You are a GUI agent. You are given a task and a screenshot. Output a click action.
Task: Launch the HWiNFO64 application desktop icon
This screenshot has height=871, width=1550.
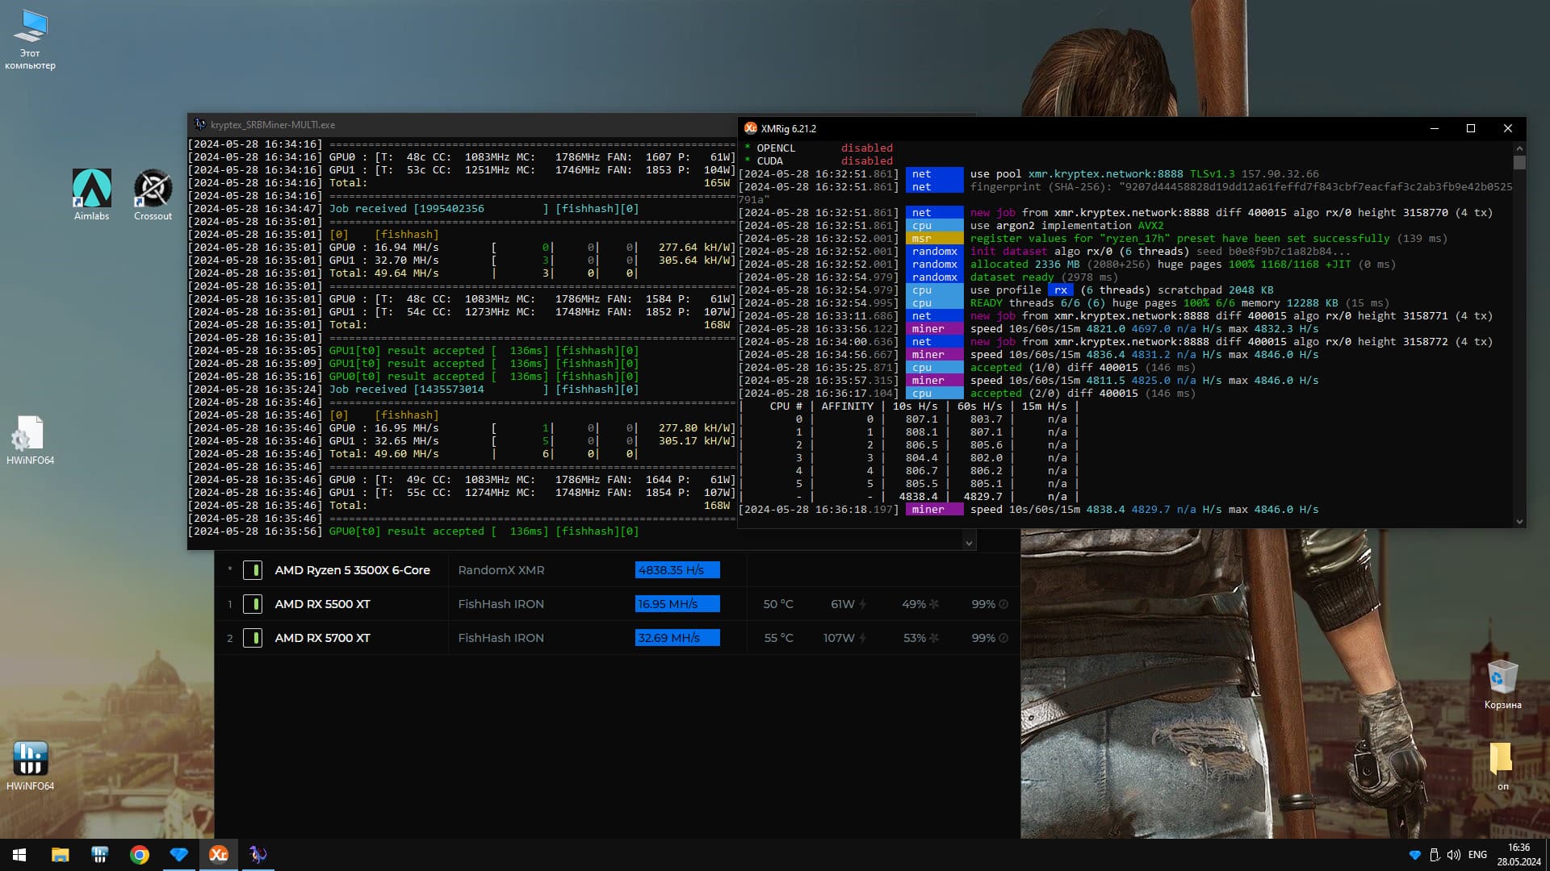pos(30,766)
